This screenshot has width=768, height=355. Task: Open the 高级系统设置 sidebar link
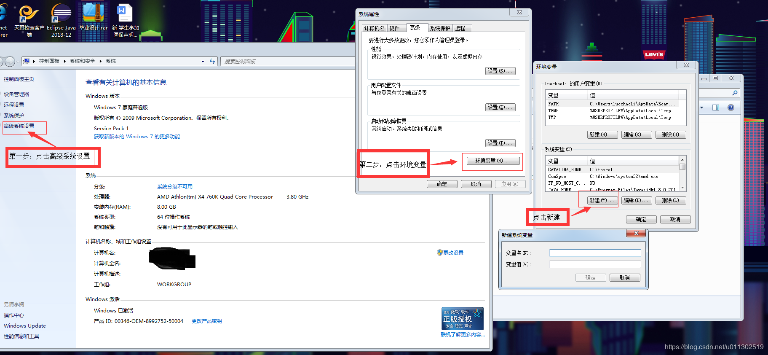pos(19,126)
